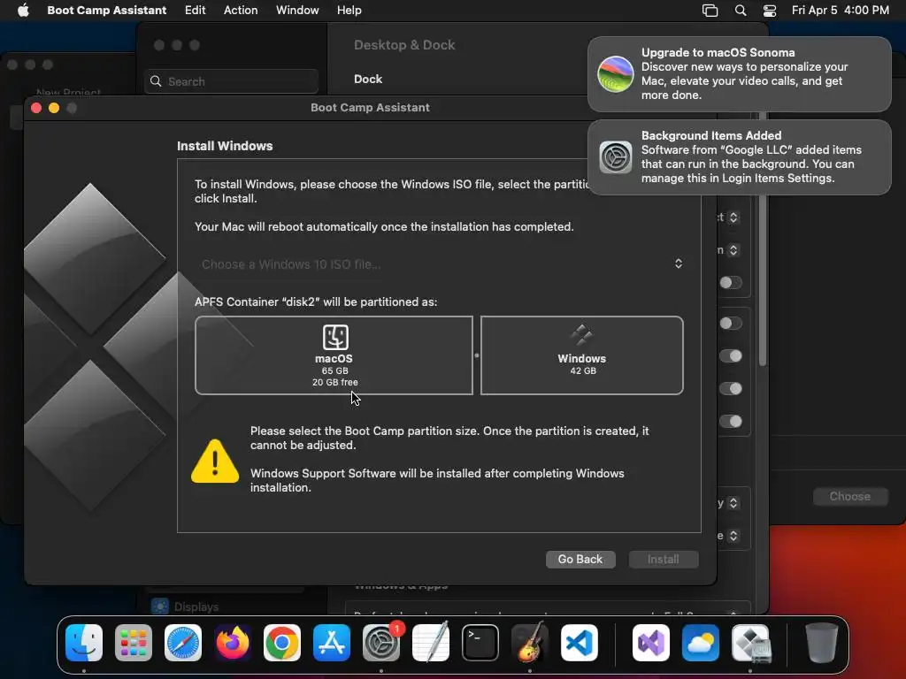This screenshot has height=679, width=906.
Task: Launch Safari from the Dock
Action: (183, 643)
